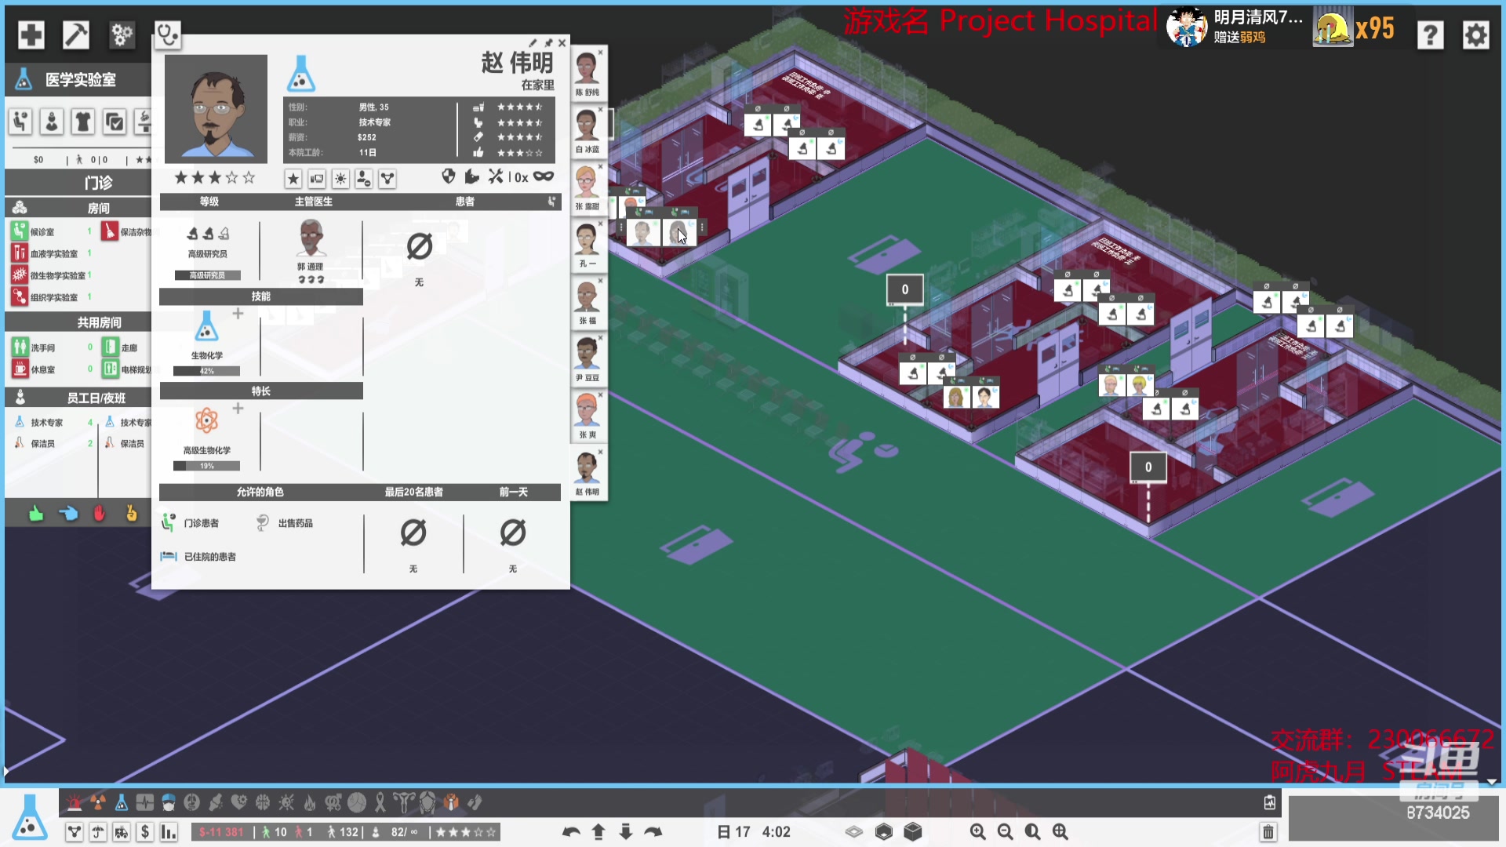
Task: Click the trash can delete icon
Action: click(x=1268, y=832)
